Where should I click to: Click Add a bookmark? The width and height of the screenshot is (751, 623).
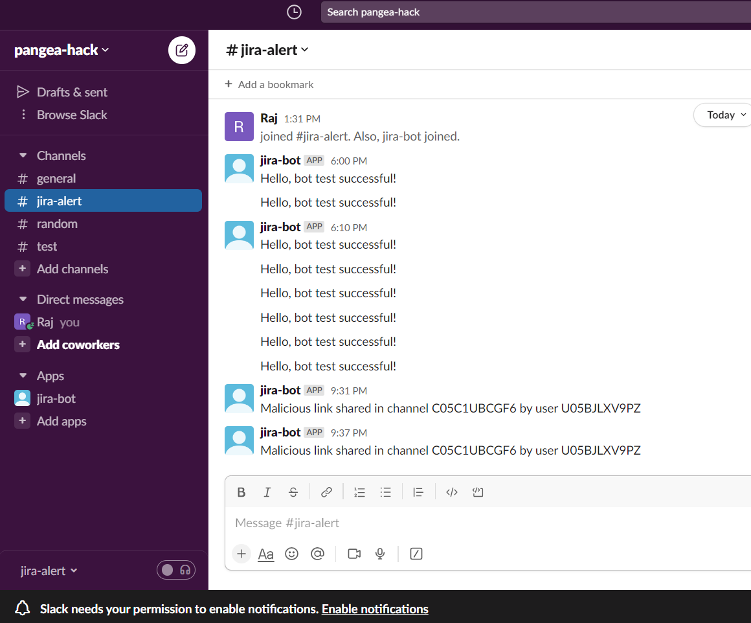coord(269,84)
